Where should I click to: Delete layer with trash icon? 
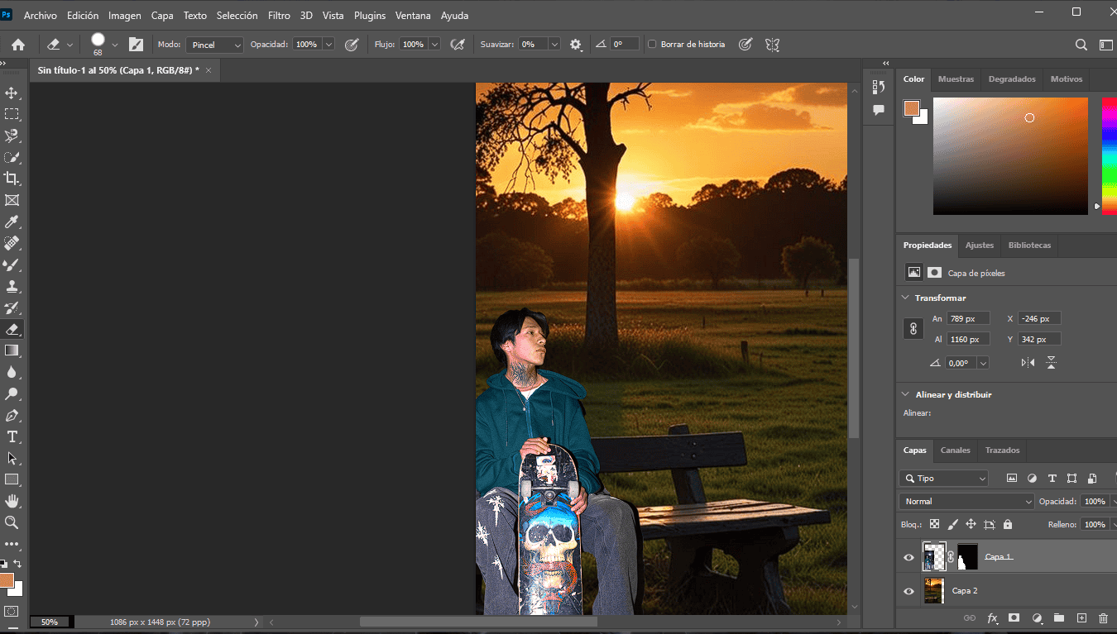coord(1103,618)
